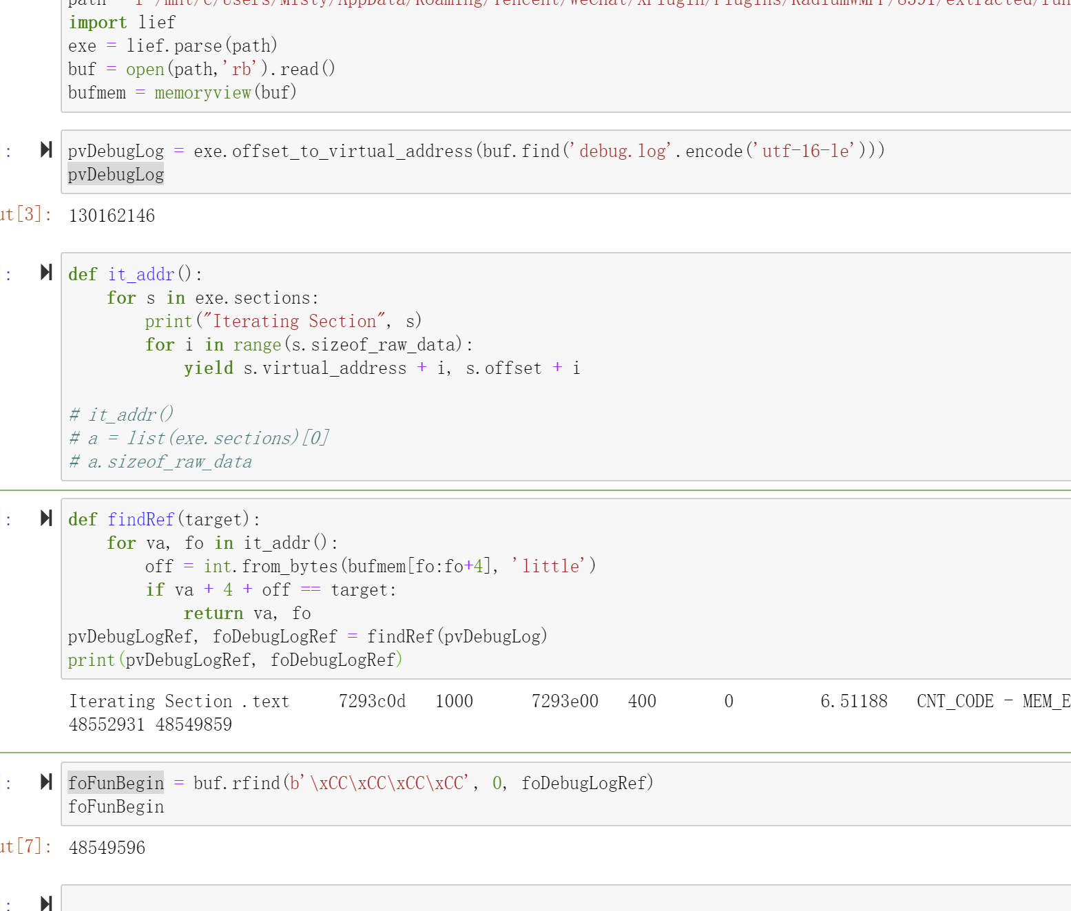Click the 'Iterating Section .text' output line

coord(179,702)
